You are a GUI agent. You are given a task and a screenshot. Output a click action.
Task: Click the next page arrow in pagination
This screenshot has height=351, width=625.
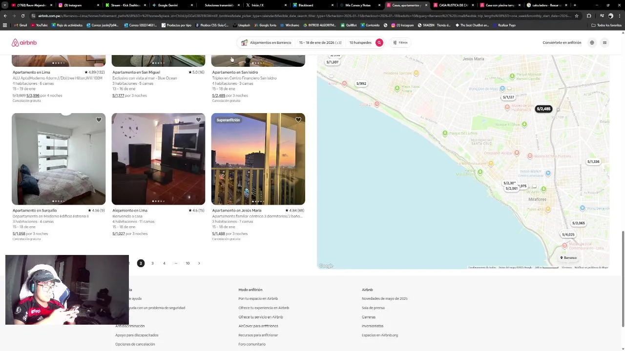(199, 263)
